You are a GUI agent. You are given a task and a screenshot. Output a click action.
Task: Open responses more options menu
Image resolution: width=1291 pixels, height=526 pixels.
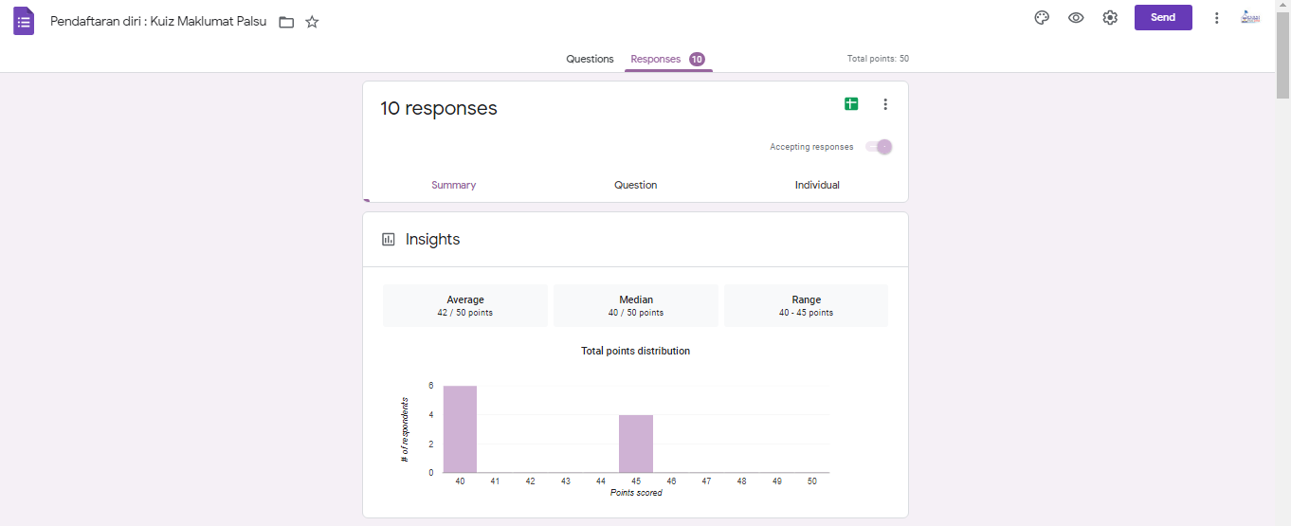(x=885, y=104)
